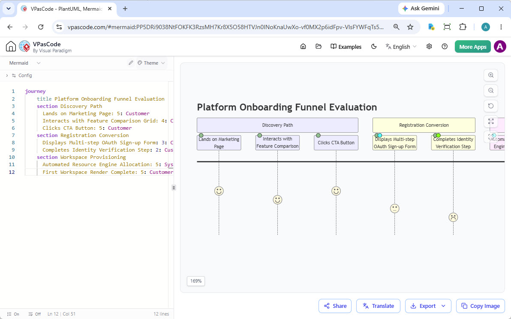Reload the browser page
This screenshot has width=511, height=319.
41,27
